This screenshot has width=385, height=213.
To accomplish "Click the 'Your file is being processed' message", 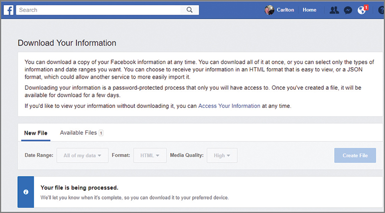I will click(x=79, y=188).
